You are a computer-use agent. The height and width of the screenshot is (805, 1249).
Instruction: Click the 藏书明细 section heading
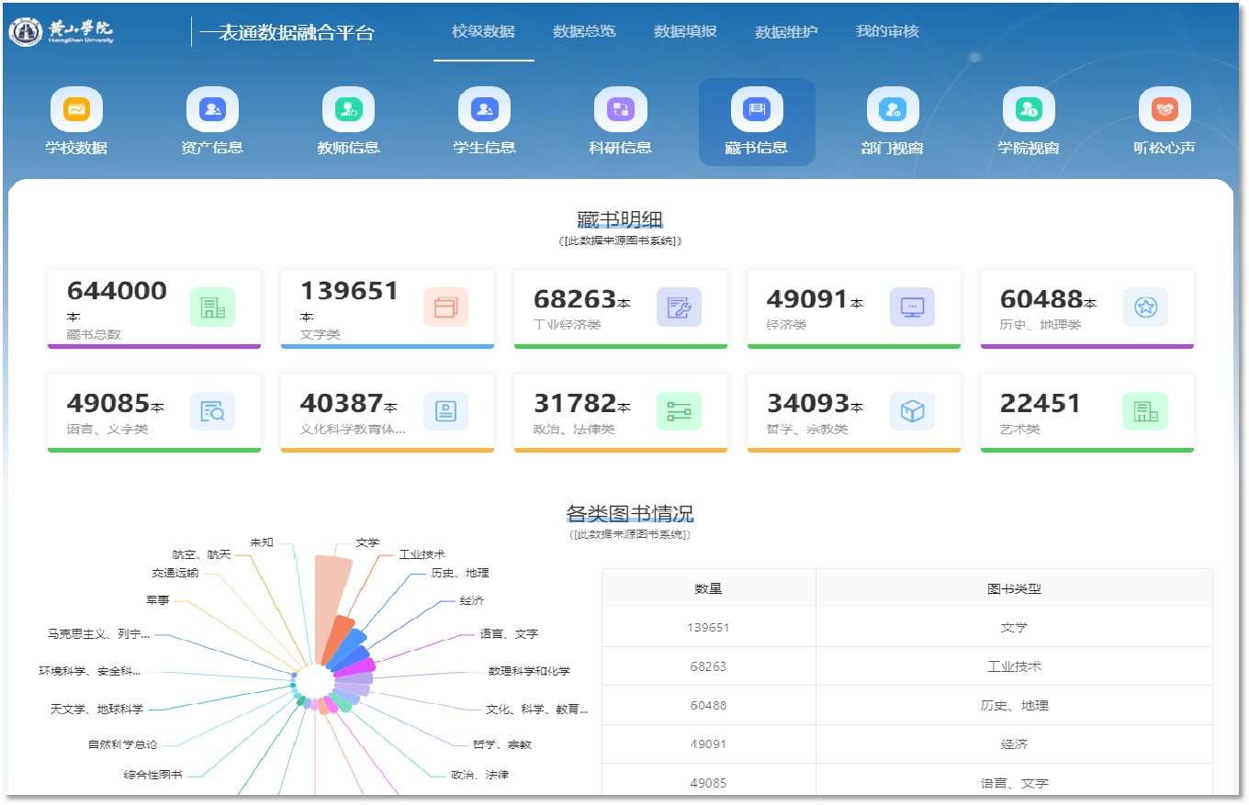pyautogui.click(x=620, y=219)
